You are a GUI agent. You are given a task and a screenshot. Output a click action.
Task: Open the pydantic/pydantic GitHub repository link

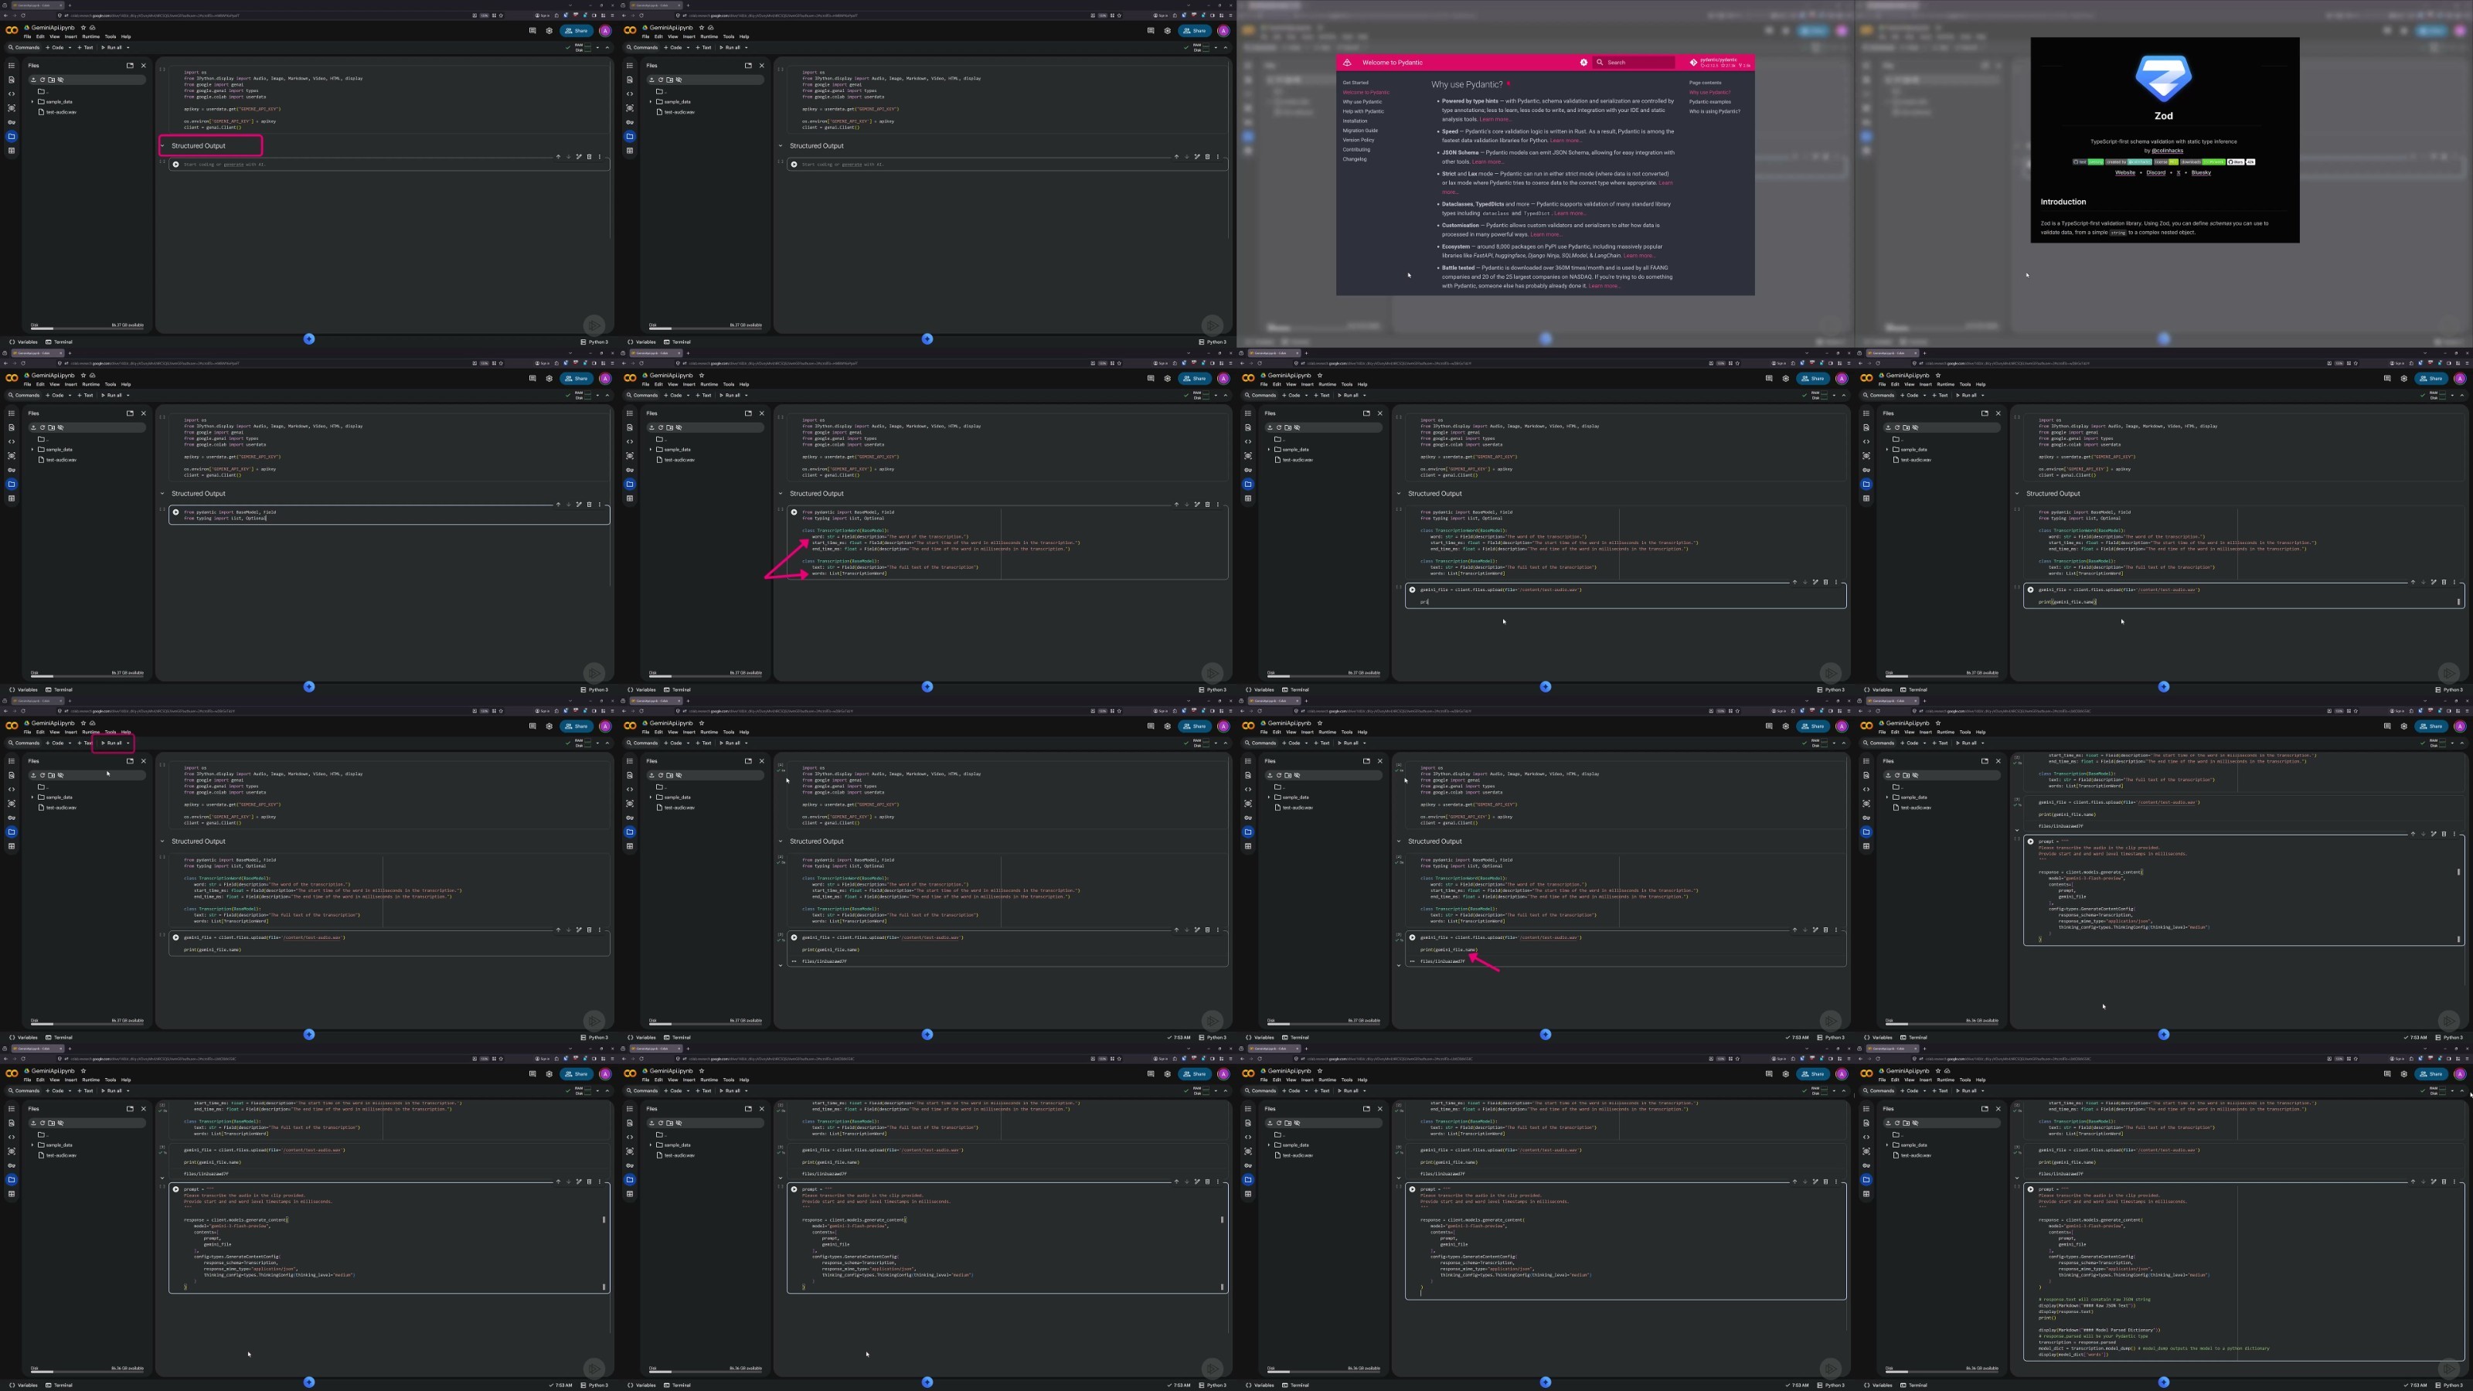point(1720,63)
